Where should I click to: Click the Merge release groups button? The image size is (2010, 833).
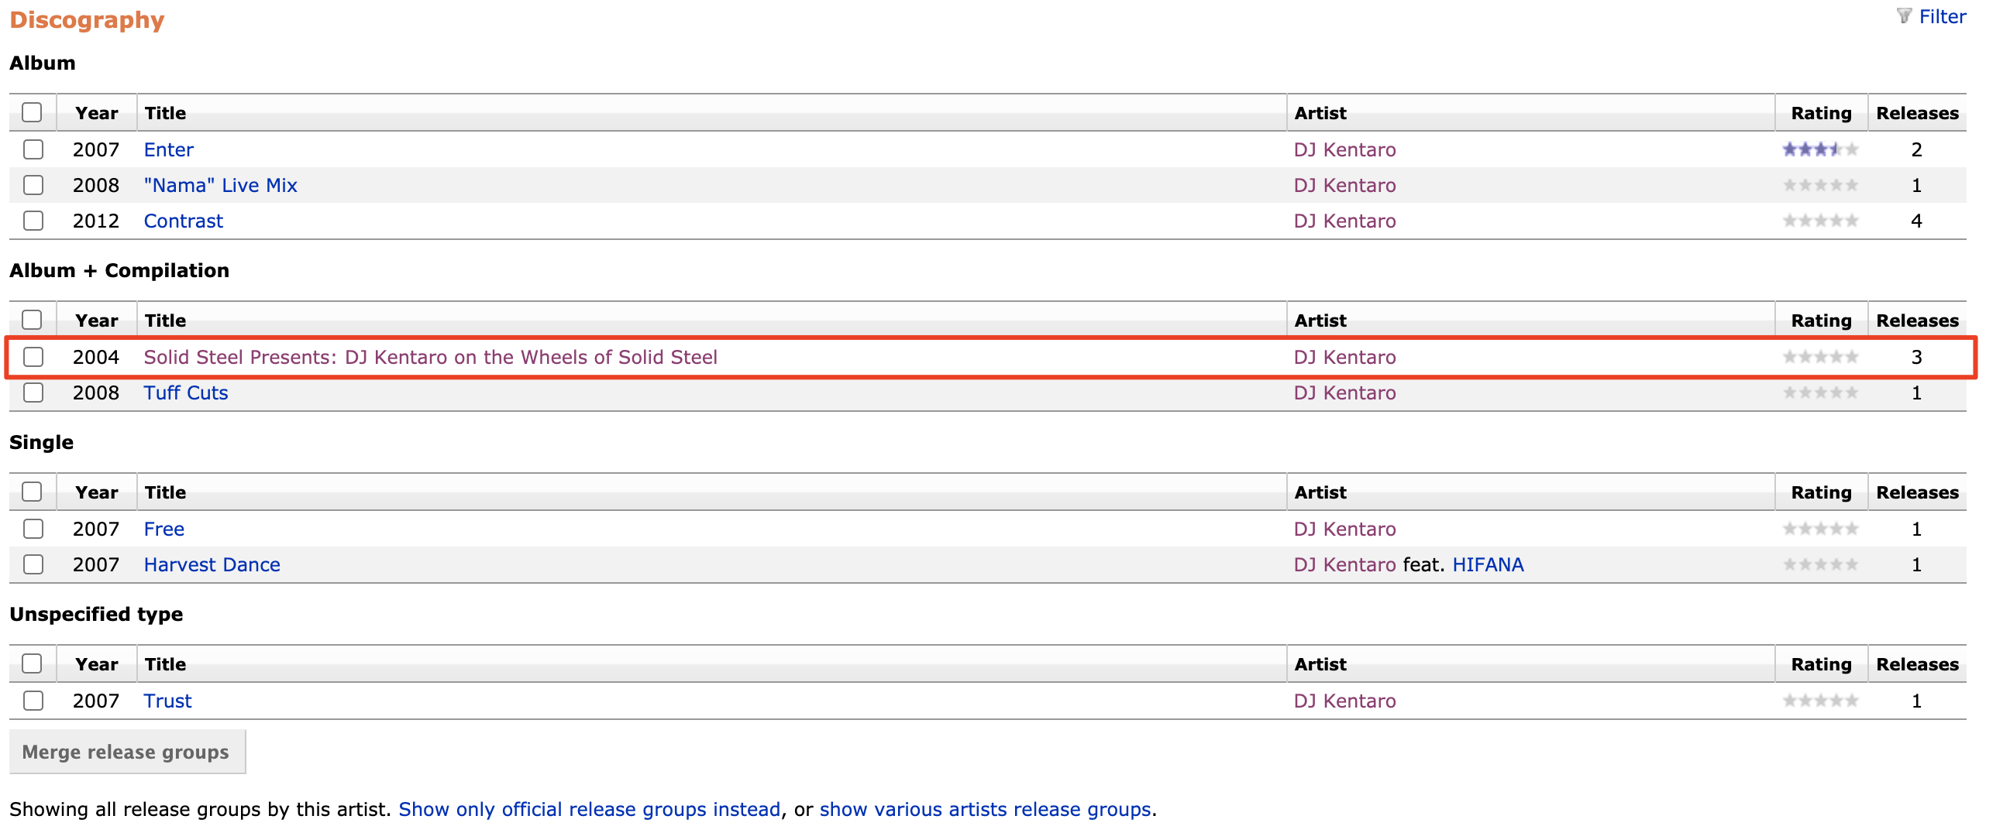click(x=126, y=751)
